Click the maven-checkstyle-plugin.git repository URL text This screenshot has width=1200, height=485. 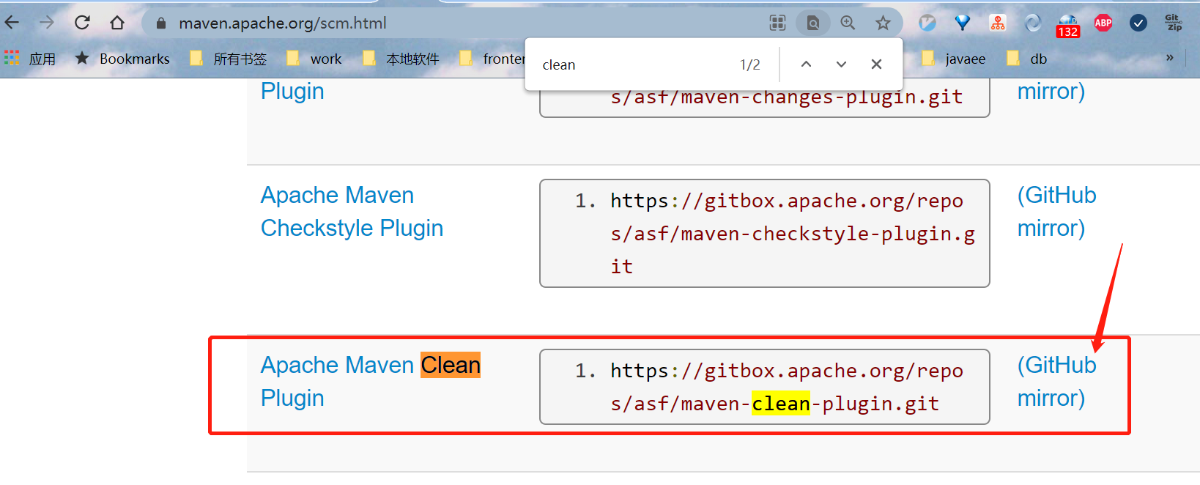tap(793, 234)
